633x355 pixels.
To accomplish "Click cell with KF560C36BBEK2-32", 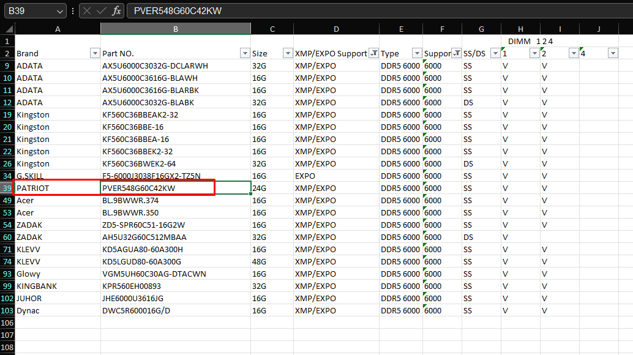I will coord(176,151).
